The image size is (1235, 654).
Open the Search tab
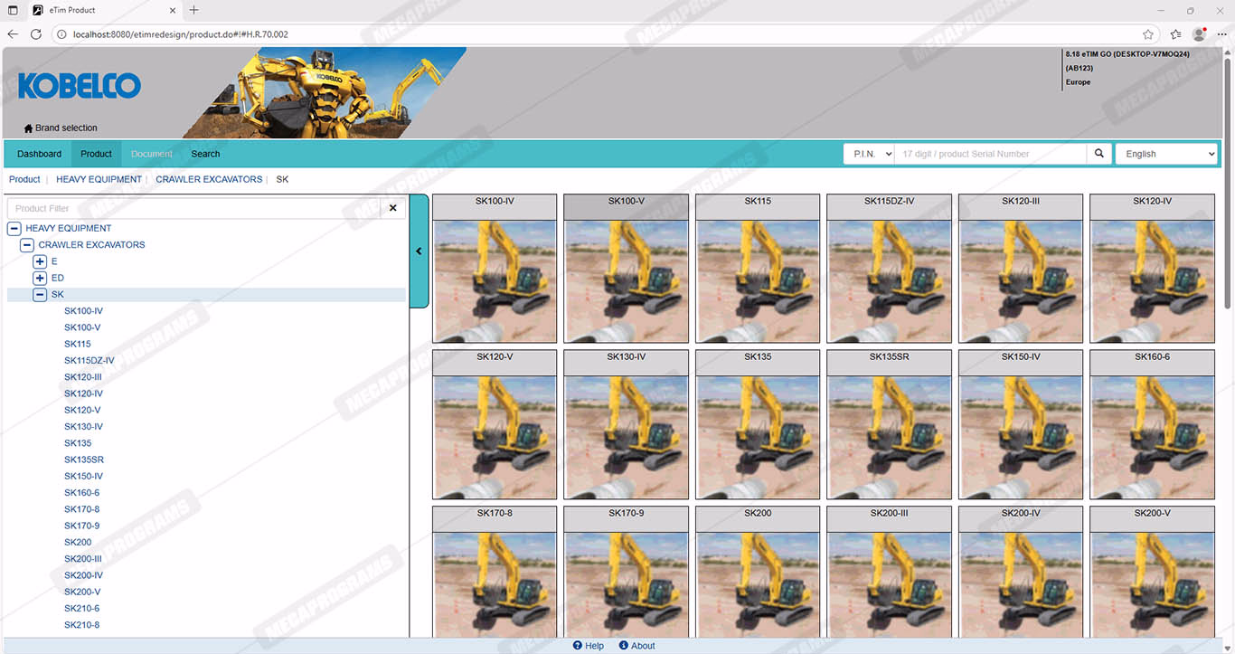(x=205, y=154)
